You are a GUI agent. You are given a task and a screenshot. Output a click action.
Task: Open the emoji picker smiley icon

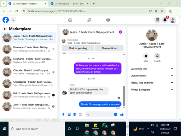(115, 114)
